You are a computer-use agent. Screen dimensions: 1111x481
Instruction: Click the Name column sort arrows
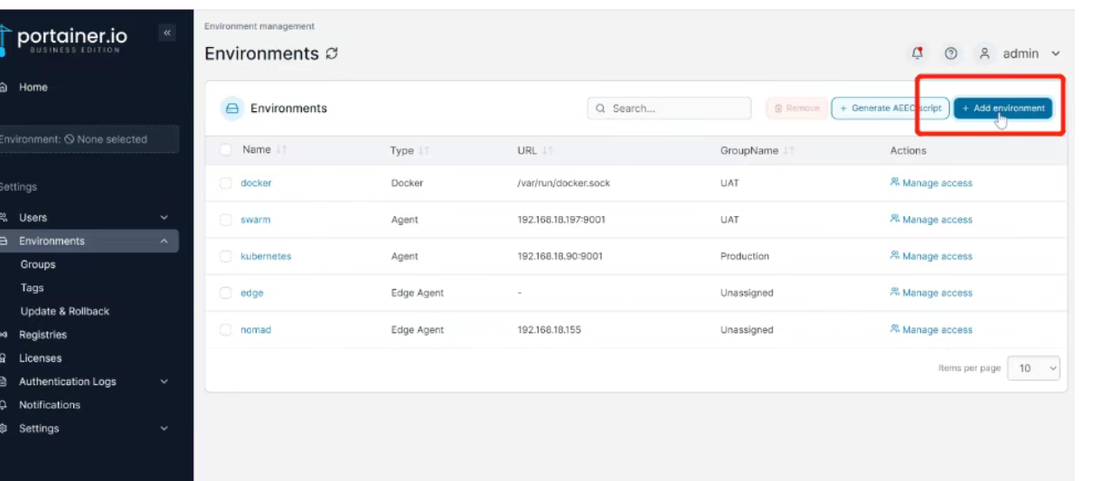pos(281,150)
